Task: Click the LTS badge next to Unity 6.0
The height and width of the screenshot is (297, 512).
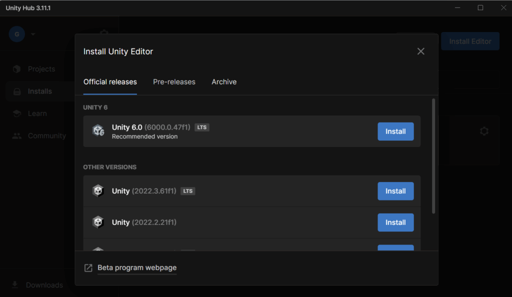Action: click(x=202, y=127)
